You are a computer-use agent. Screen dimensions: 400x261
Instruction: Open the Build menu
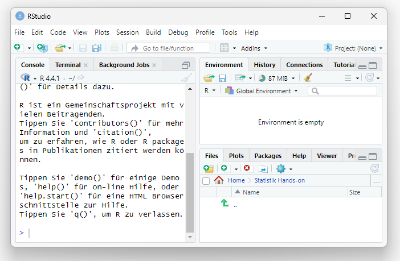click(153, 32)
